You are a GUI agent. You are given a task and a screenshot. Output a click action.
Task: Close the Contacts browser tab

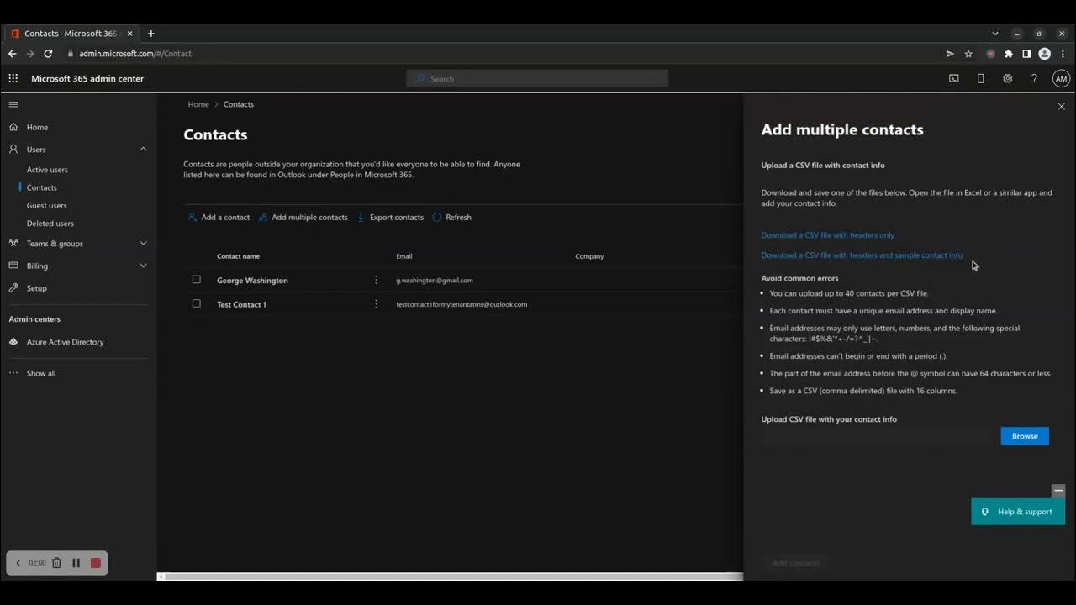click(129, 34)
